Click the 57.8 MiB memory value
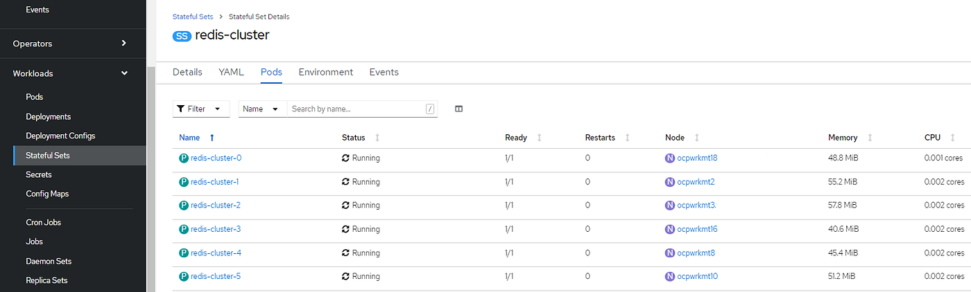The width and height of the screenshot is (971, 292). [x=842, y=206]
